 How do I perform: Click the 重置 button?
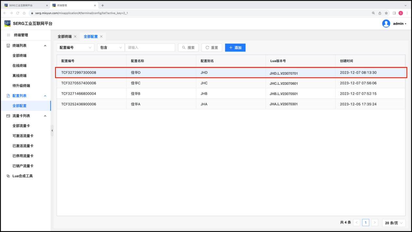(x=212, y=47)
